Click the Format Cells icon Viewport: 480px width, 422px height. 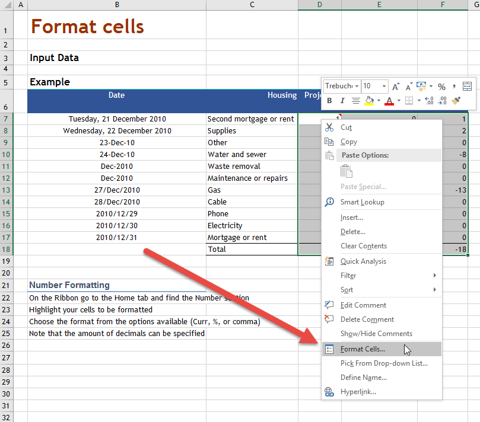tap(329, 349)
